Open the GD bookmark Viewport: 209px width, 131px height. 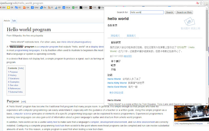tap(58, 8)
